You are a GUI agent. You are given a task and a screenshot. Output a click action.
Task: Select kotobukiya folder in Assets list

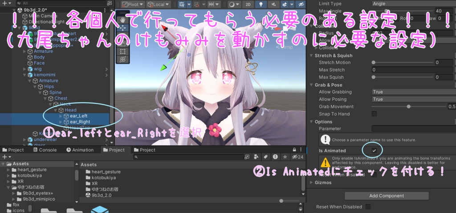[x=101, y=177]
